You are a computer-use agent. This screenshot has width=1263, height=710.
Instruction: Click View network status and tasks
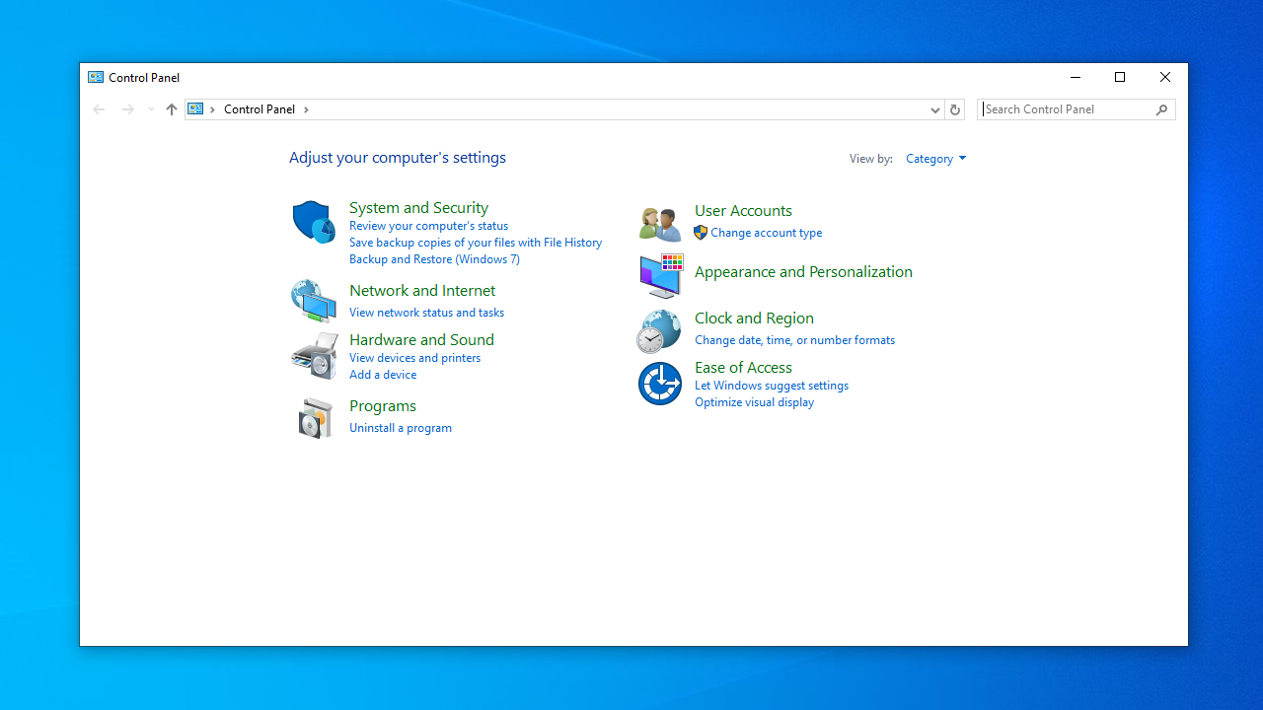[x=426, y=313]
